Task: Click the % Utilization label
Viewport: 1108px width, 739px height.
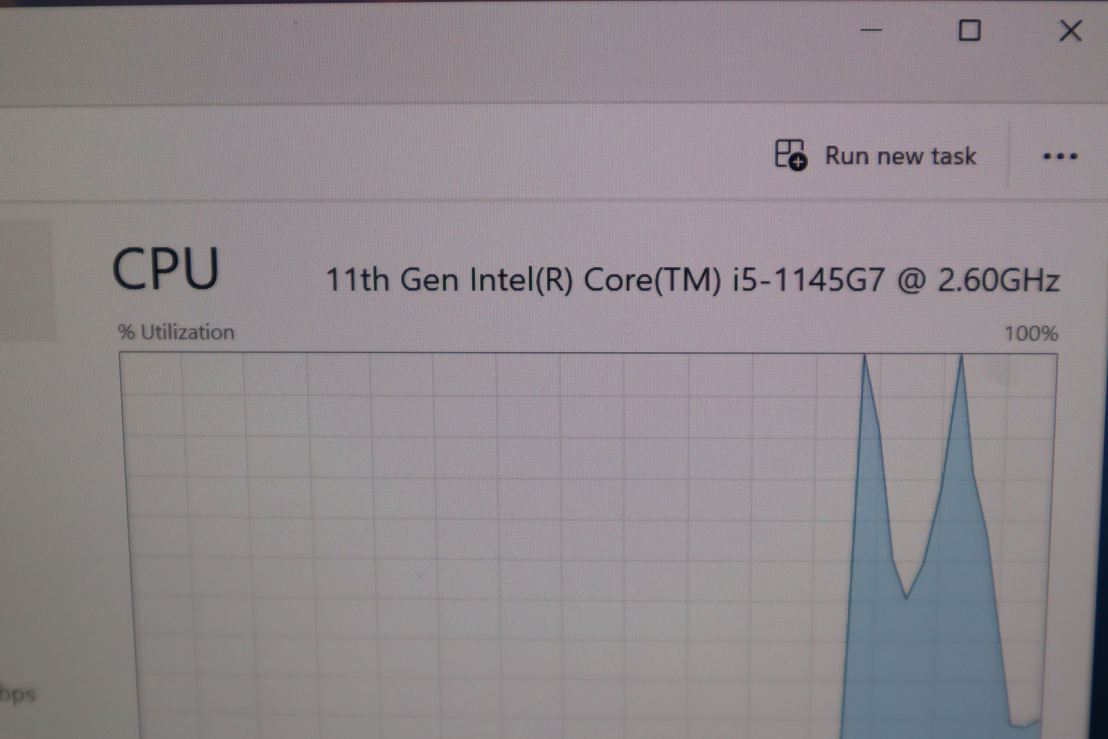Action: (x=176, y=332)
